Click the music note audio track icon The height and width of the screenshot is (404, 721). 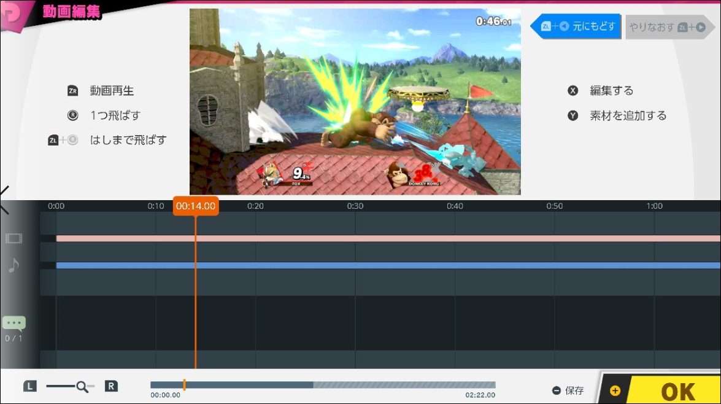13,265
